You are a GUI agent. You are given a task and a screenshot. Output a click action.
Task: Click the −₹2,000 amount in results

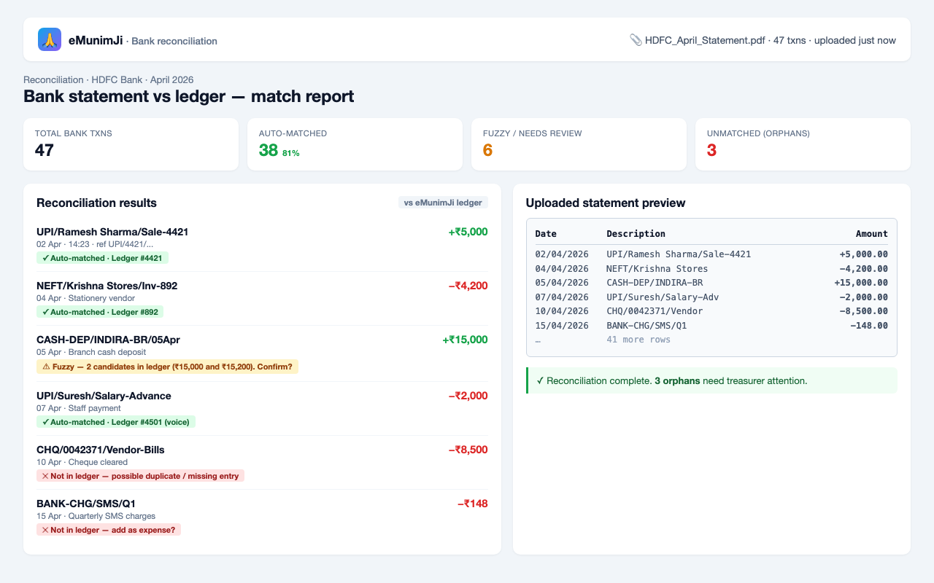[468, 396]
